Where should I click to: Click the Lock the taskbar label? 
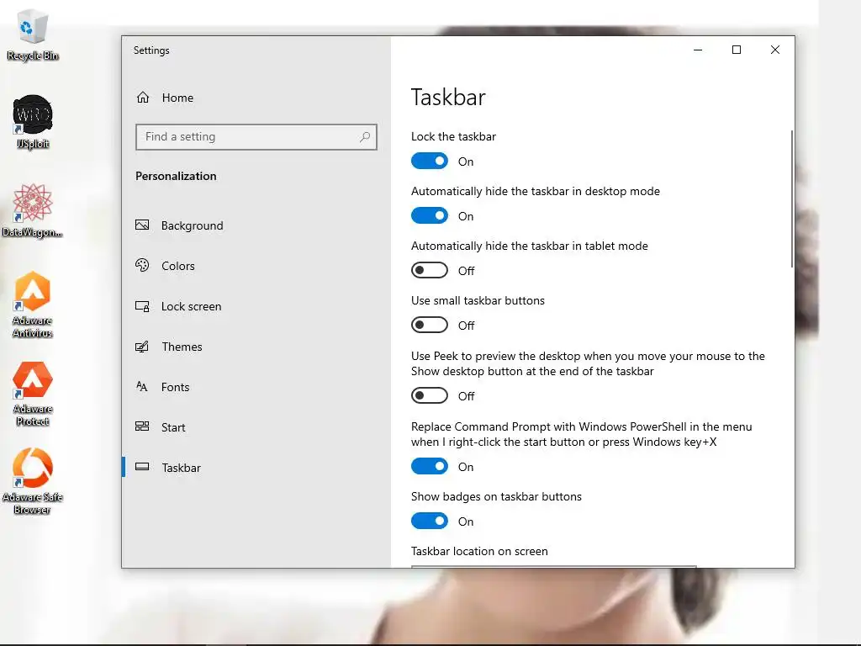point(453,136)
